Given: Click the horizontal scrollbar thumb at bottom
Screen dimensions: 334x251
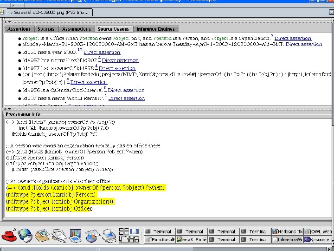Looking at the screenshot, I should 98,249.
